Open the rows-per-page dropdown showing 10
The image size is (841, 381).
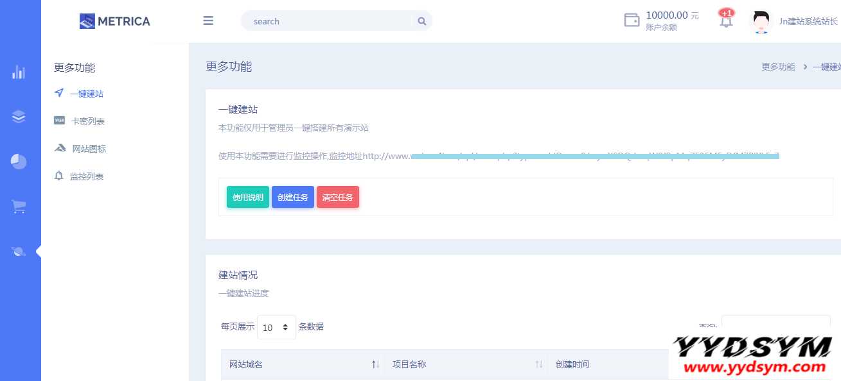[x=276, y=327]
